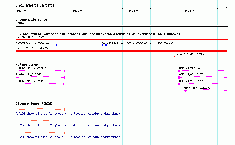The image size is (235, 145).
Task: Click the 36910k ruler tick label
Action: click(x=77, y=11)
